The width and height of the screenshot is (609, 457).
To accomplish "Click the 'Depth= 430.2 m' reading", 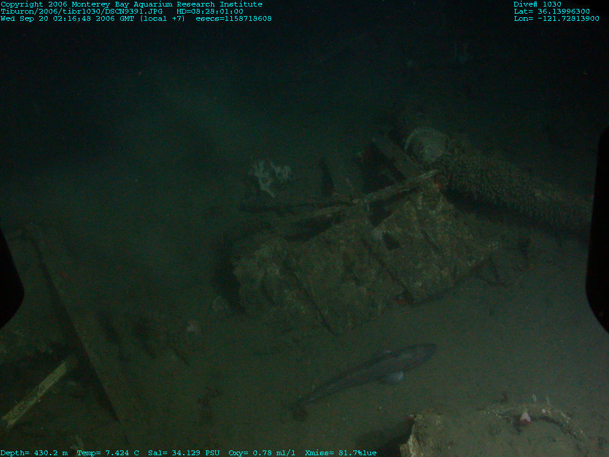I will coord(34,453).
